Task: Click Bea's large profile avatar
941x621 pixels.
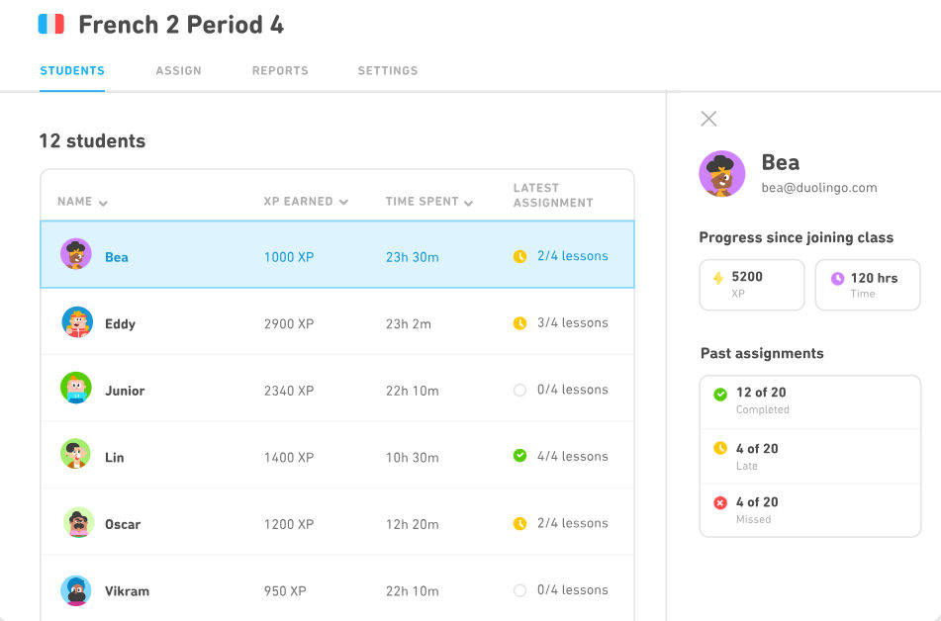Action: point(722,174)
